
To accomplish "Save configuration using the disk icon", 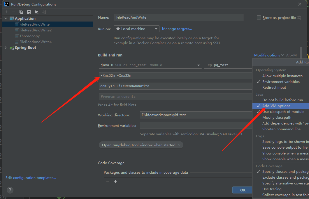I will pos(29,12).
